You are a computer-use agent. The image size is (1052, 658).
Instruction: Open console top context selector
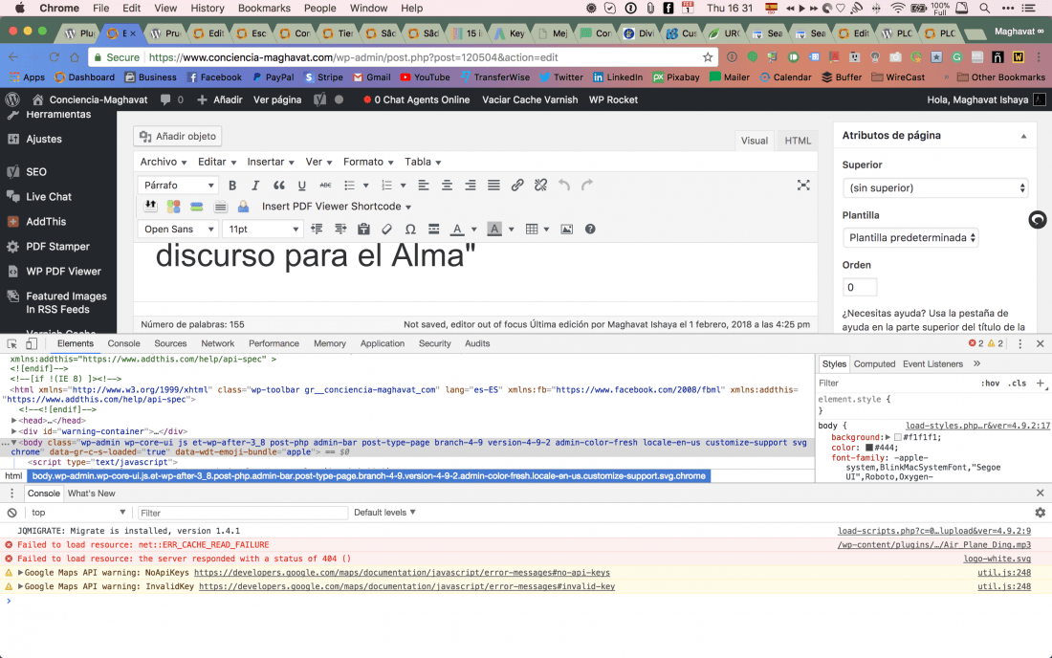click(x=77, y=513)
